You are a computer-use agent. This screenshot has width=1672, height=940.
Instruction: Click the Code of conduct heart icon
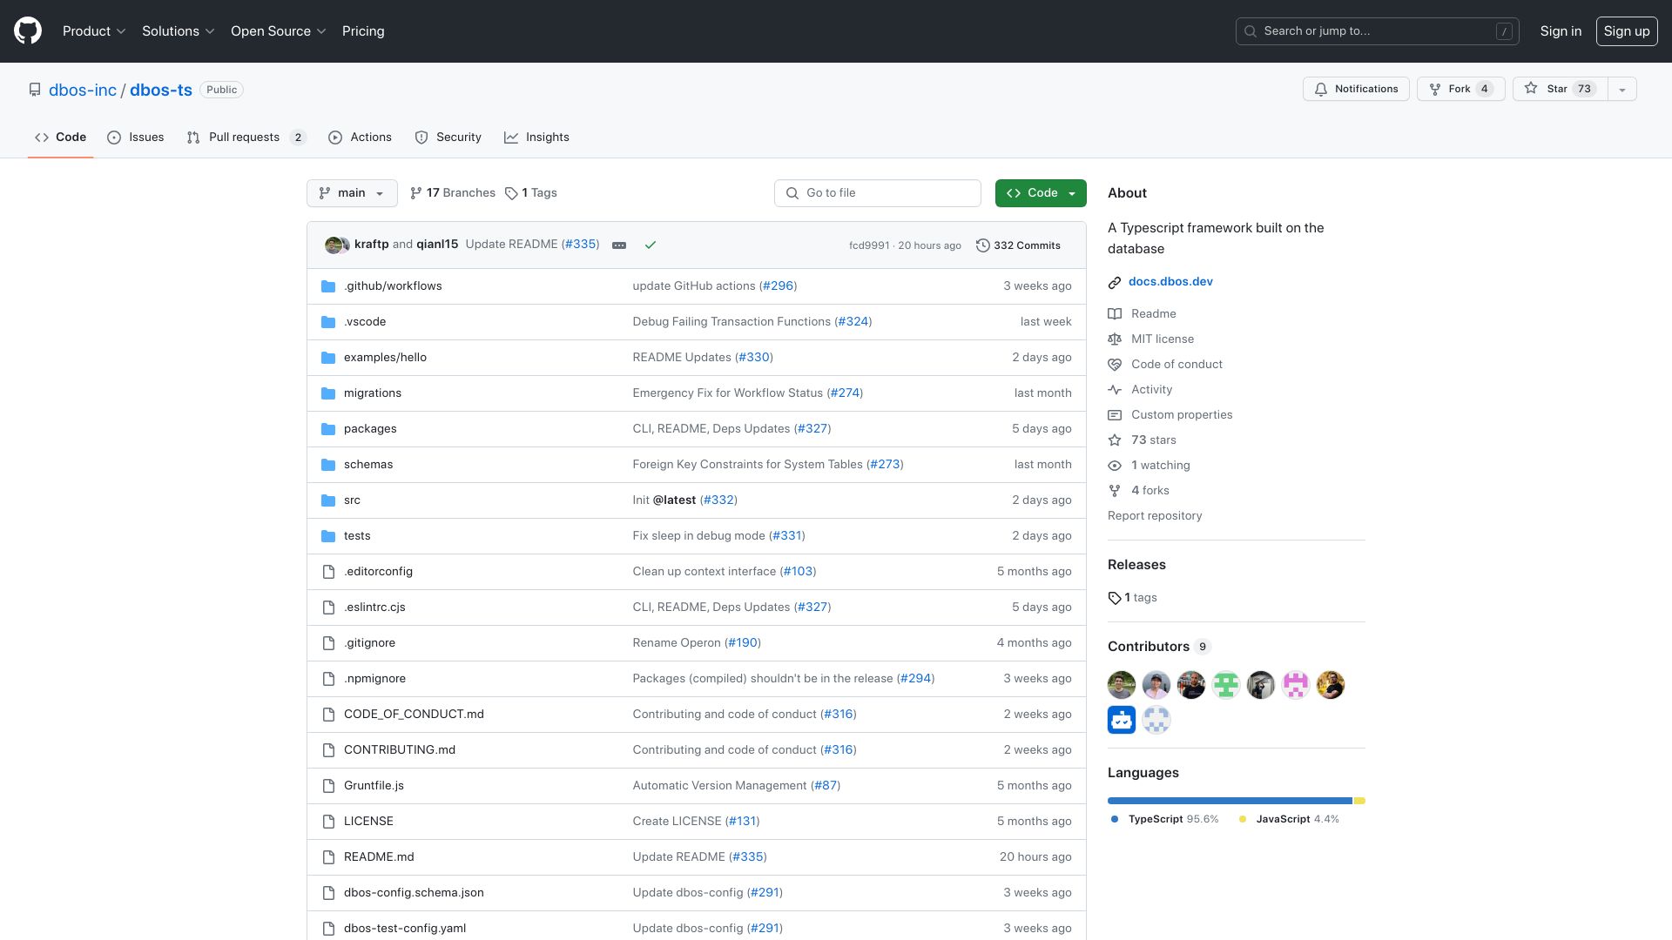(1115, 365)
